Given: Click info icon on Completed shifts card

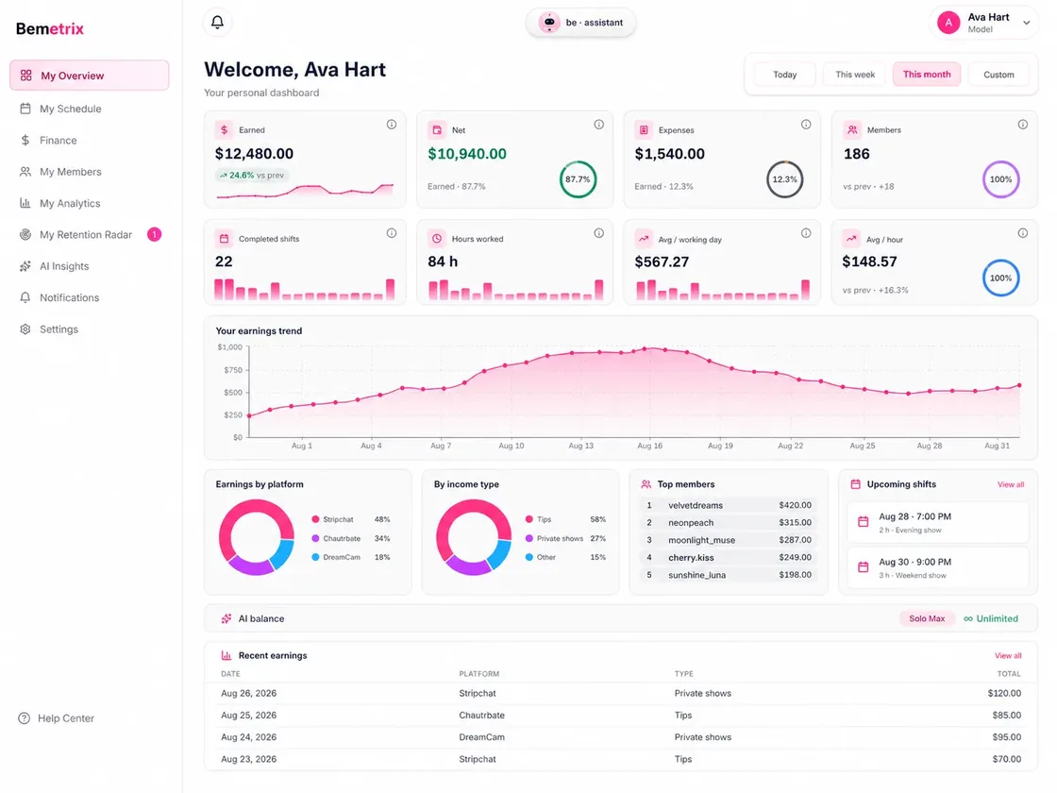Looking at the screenshot, I should (x=391, y=232).
